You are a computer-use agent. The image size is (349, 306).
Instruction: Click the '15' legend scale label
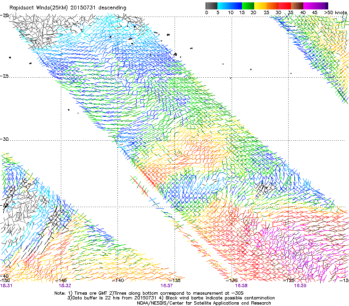[x=242, y=13]
